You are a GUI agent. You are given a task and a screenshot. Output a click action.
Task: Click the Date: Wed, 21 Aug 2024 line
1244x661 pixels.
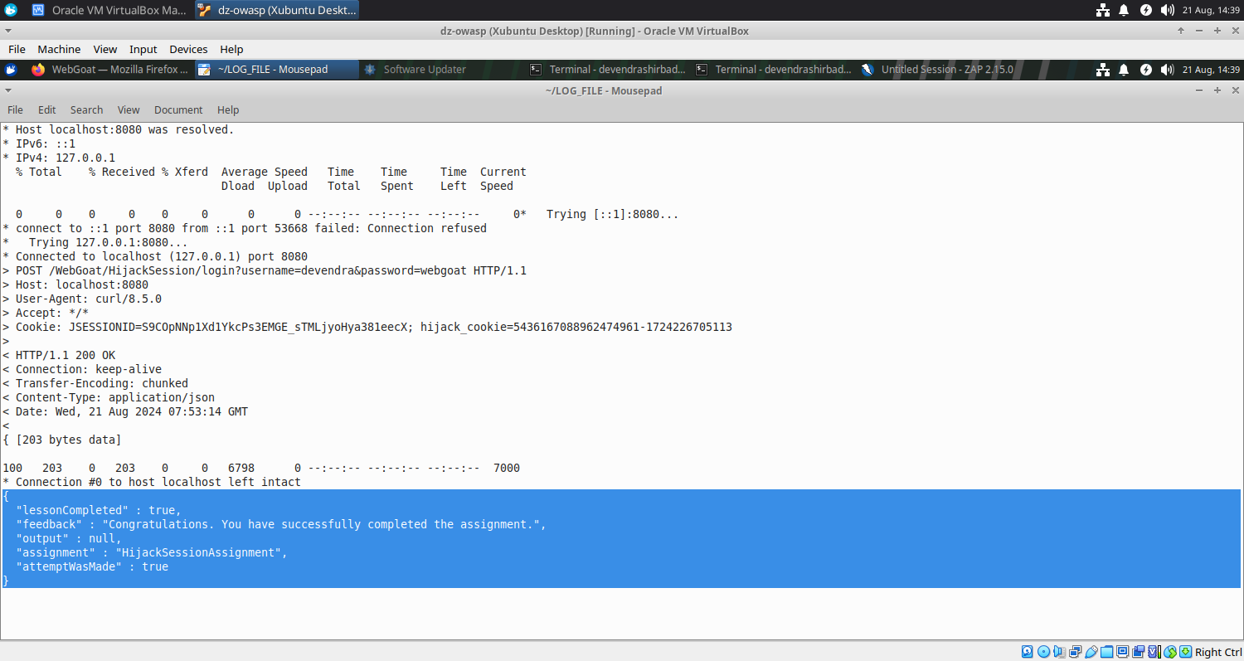tap(125, 411)
